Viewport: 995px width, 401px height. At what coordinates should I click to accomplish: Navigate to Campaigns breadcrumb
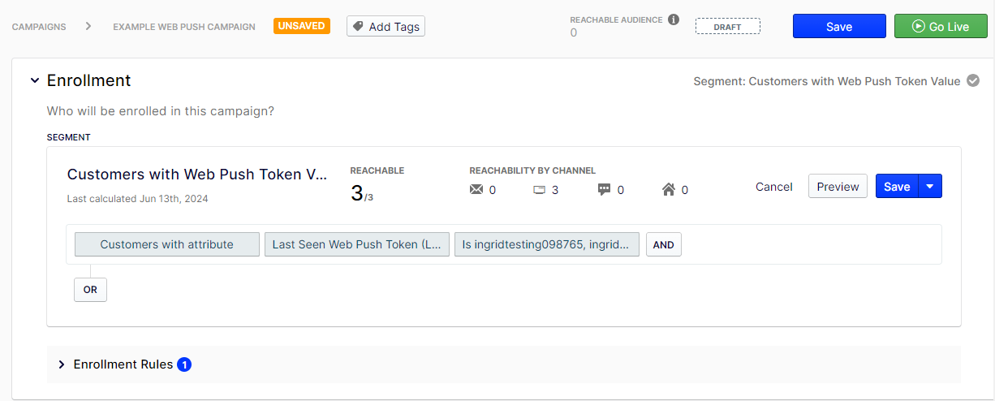pos(39,27)
